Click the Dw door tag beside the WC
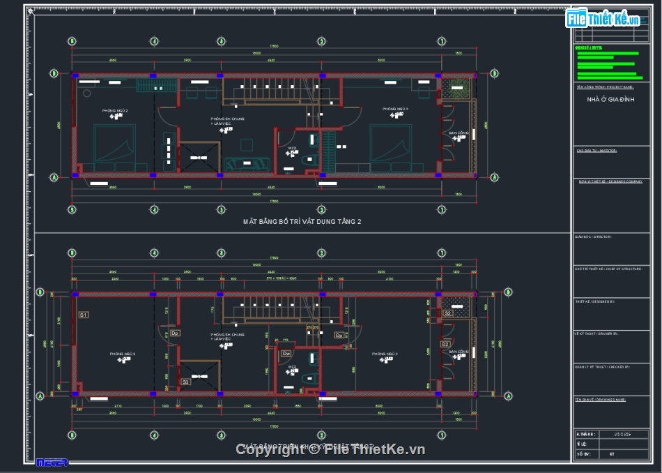The width and height of the screenshot is (662, 473). [286, 354]
